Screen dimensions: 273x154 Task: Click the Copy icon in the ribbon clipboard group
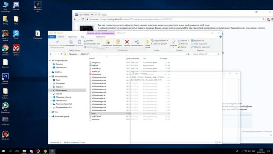[71, 42]
